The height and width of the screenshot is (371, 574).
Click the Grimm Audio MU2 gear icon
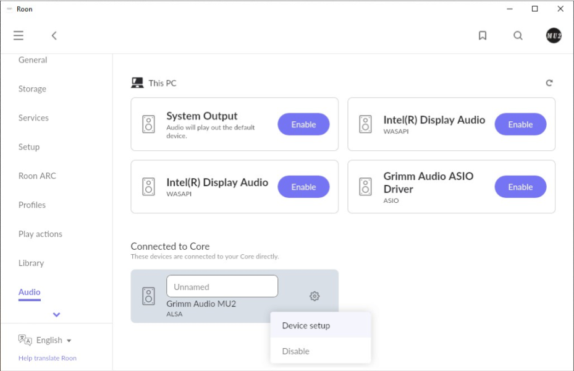(x=314, y=296)
